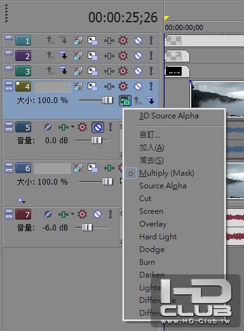
Task: Click make compositing child arrow on track 3
Action: (x=63, y=71)
